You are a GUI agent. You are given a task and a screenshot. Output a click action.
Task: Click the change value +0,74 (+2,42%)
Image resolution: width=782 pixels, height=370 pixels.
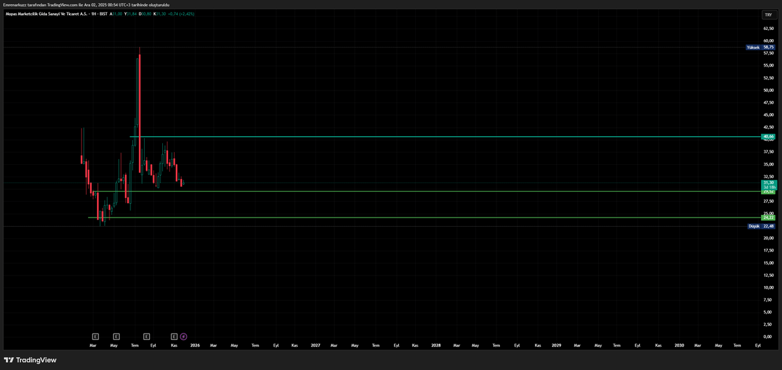(182, 13)
